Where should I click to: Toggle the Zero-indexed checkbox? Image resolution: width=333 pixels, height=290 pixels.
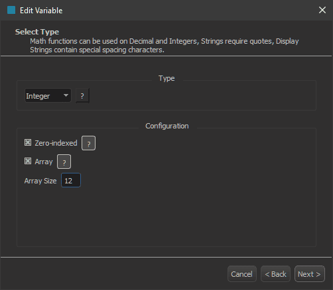[x=28, y=142]
